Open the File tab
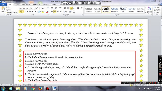 click(x=3, y=4)
